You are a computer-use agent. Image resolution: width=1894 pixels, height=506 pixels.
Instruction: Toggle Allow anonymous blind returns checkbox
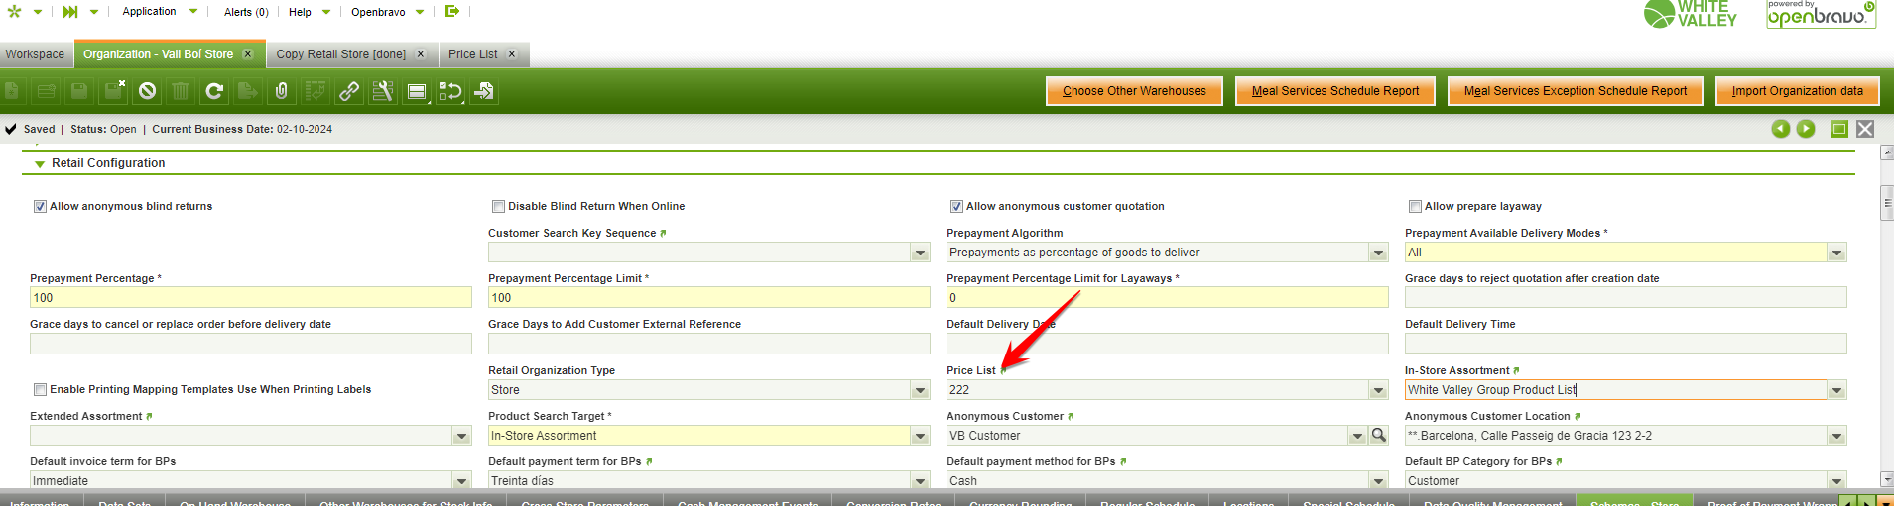click(x=40, y=206)
